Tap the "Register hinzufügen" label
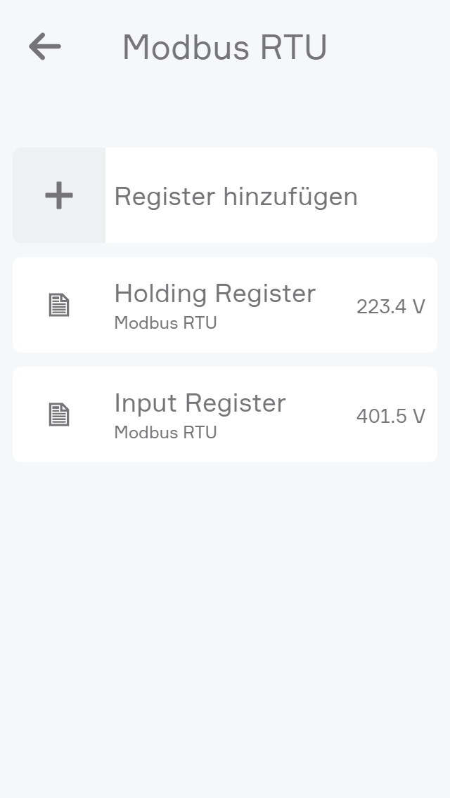Image resolution: width=450 pixels, height=798 pixels. pyautogui.click(x=236, y=196)
